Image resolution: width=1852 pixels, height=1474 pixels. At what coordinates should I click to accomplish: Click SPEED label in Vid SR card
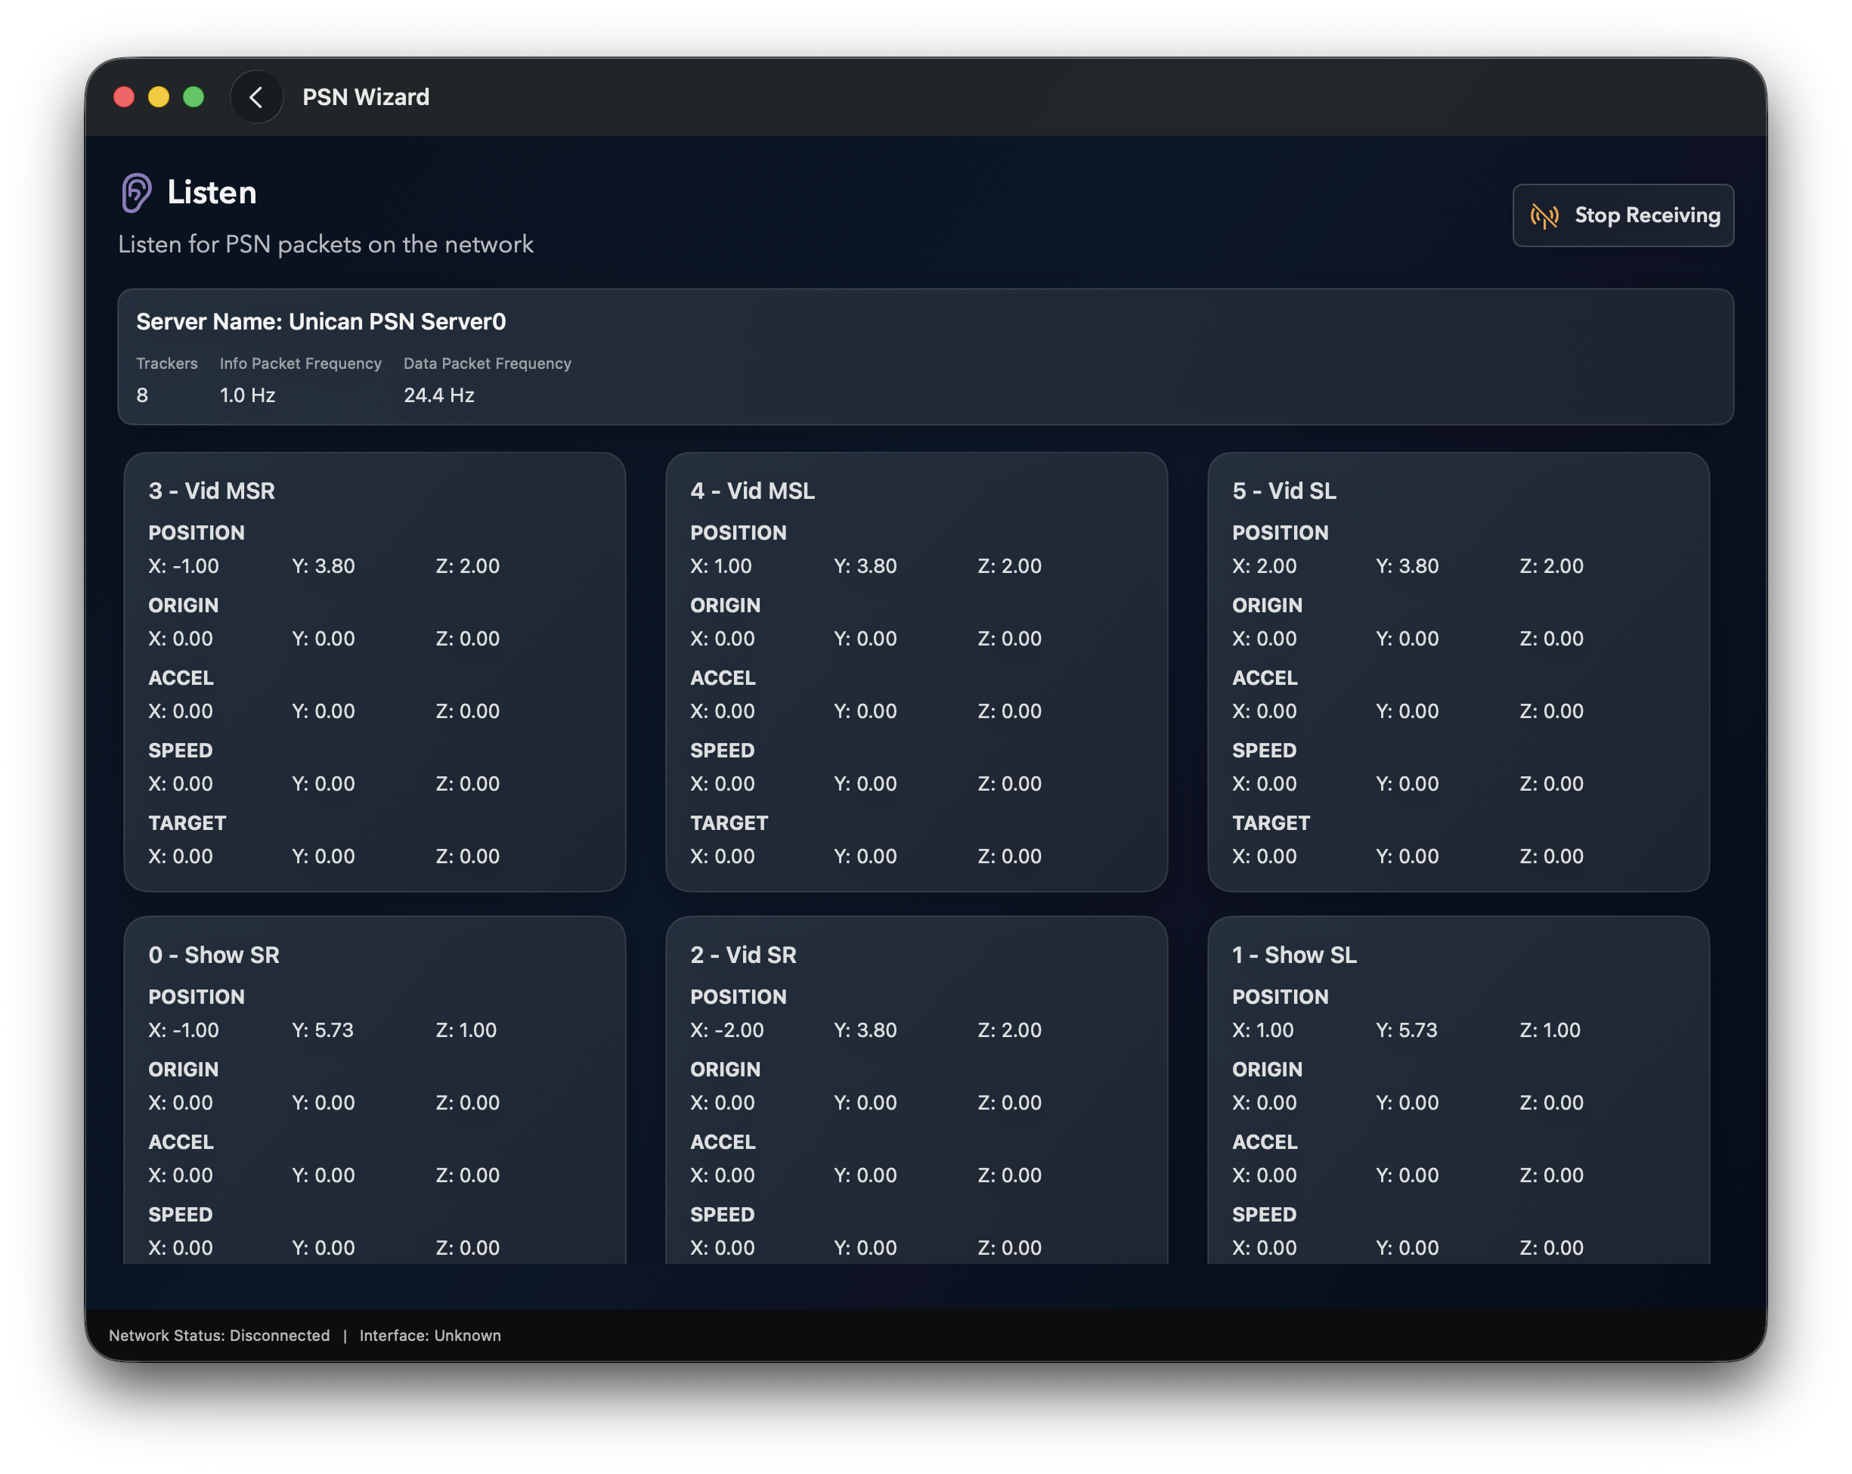coord(723,1215)
